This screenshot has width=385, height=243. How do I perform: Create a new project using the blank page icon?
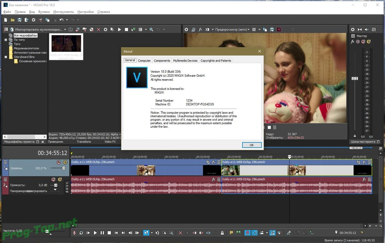click(x=5, y=20)
